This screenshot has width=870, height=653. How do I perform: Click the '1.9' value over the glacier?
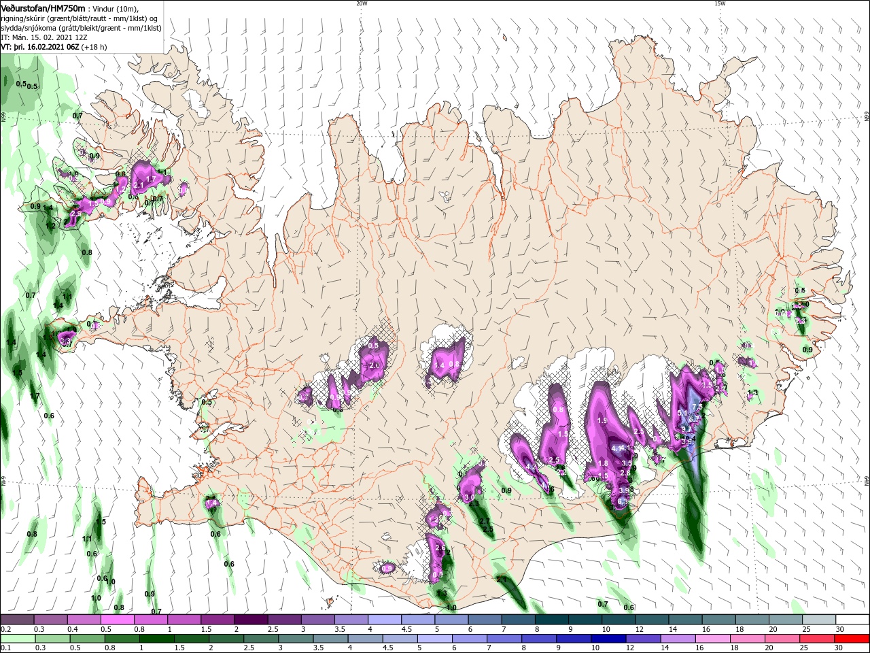tap(602, 421)
